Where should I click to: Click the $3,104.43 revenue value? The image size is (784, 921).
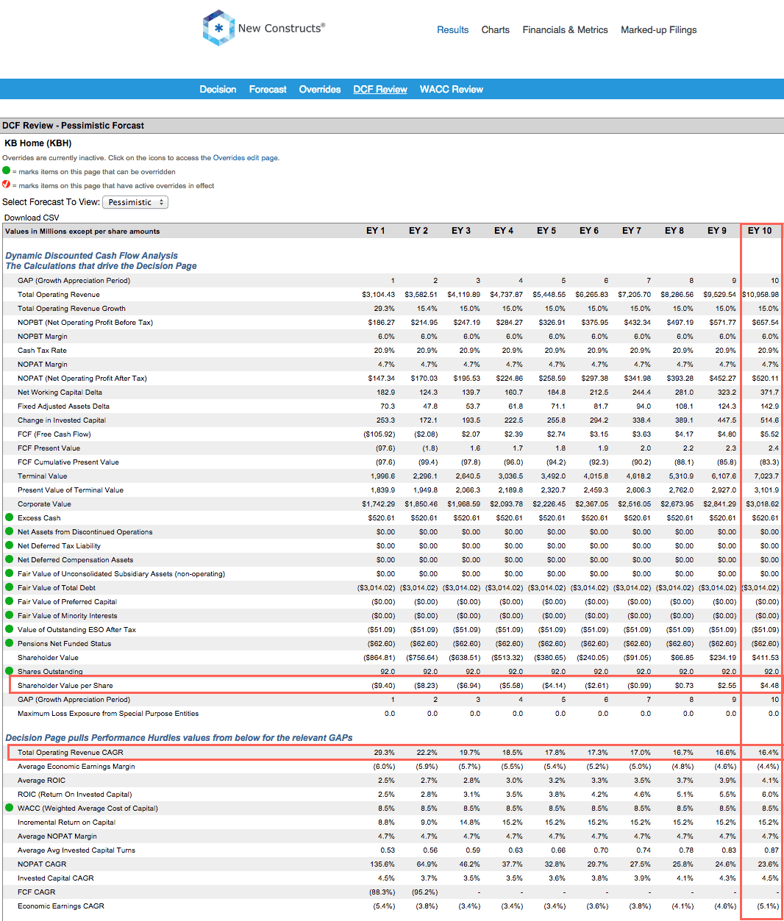(378, 295)
